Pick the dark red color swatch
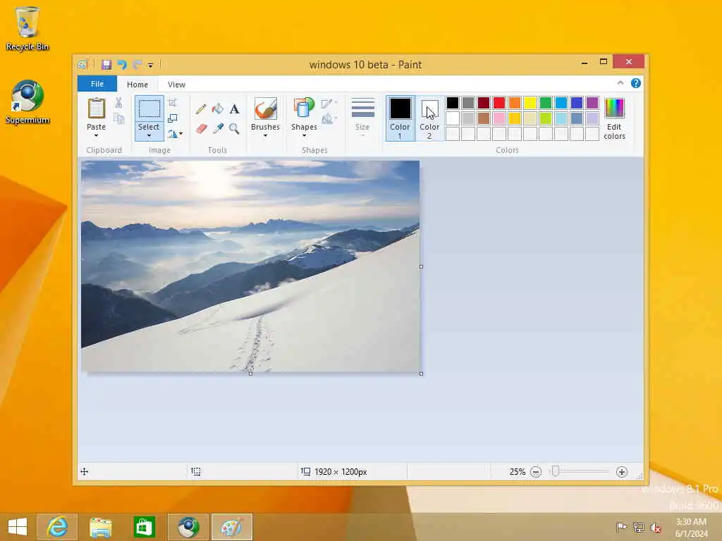This screenshot has width=722, height=541. pos(484,103)
